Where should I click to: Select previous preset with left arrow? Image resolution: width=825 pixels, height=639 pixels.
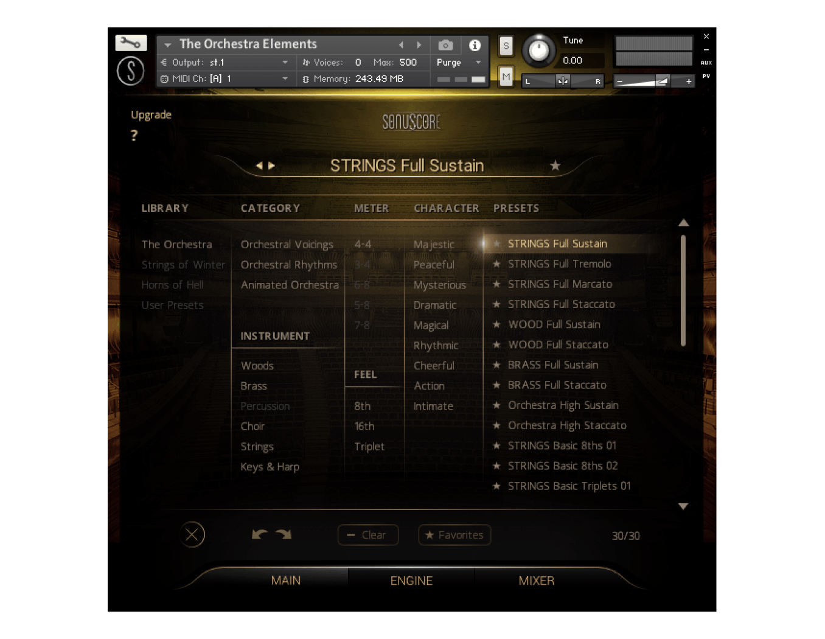(x=259, y=166)
